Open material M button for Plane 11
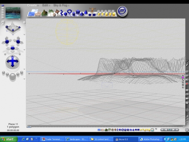The width and height of the screenshot is (189, 142). point(183,85)
